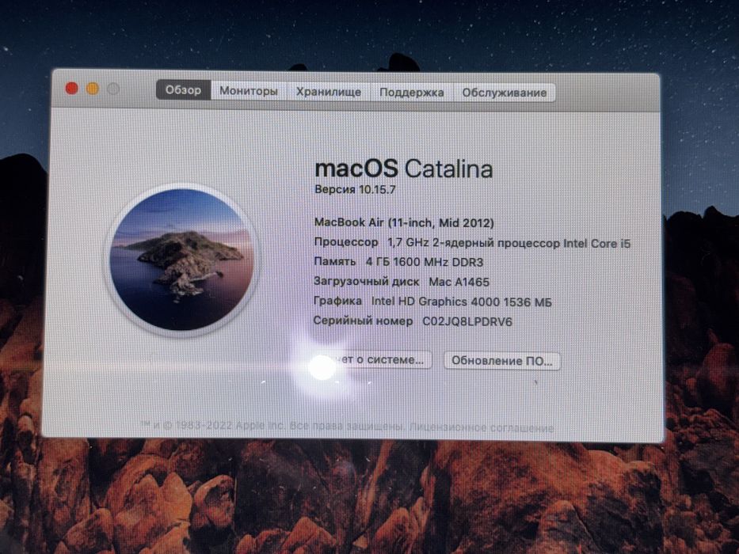
Task: Click startup disk value Mac A1465
Action: coord(459,282)
